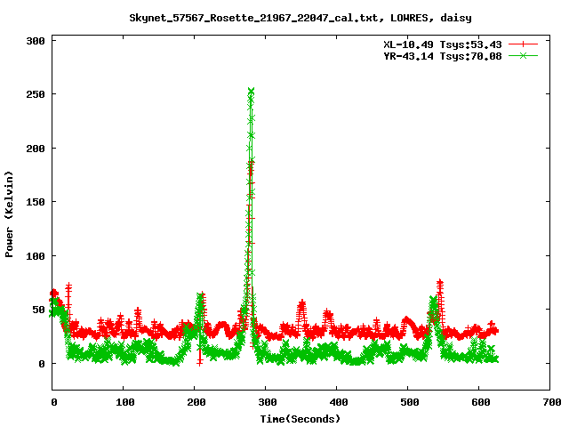The image size is (569, 427).
Task: Click the Power (Kelvin) y-axis label
Action: point(9,214)
